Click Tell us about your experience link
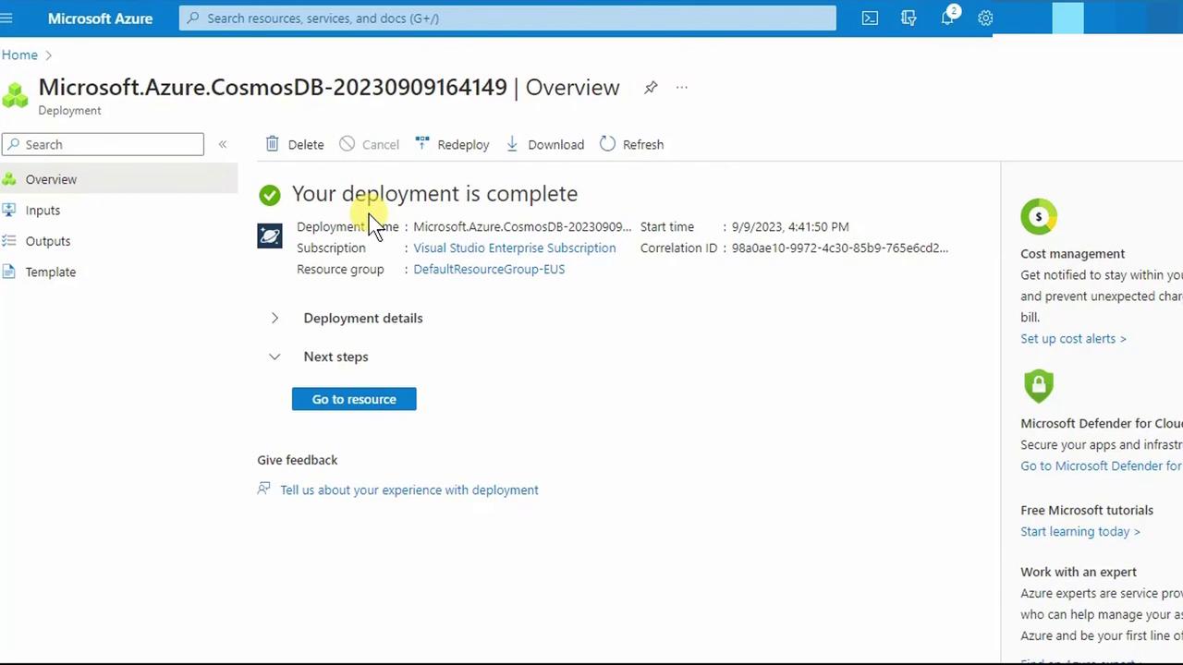 (409, 490)
